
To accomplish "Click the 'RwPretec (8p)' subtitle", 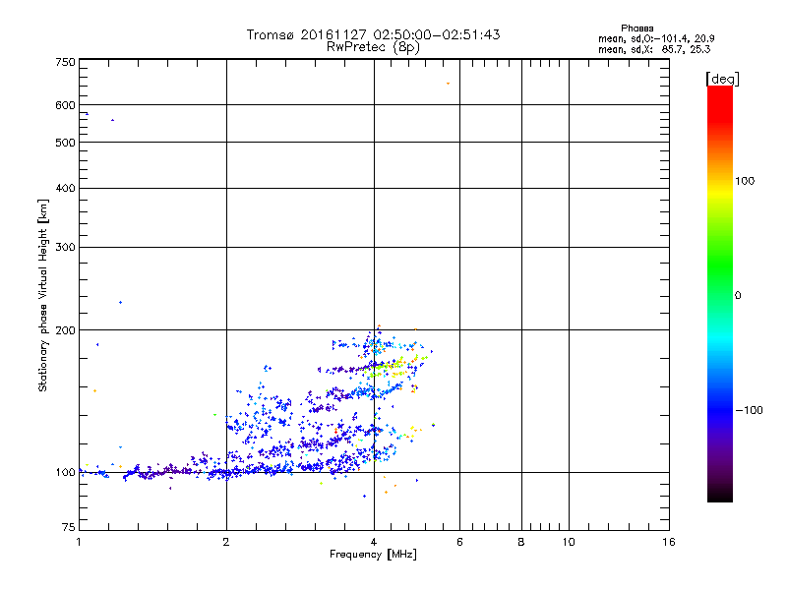I will (373, 47).
